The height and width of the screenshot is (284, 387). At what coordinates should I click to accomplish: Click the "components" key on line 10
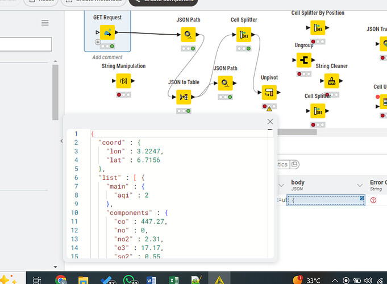pyautogui.click(x=129, y=212)
